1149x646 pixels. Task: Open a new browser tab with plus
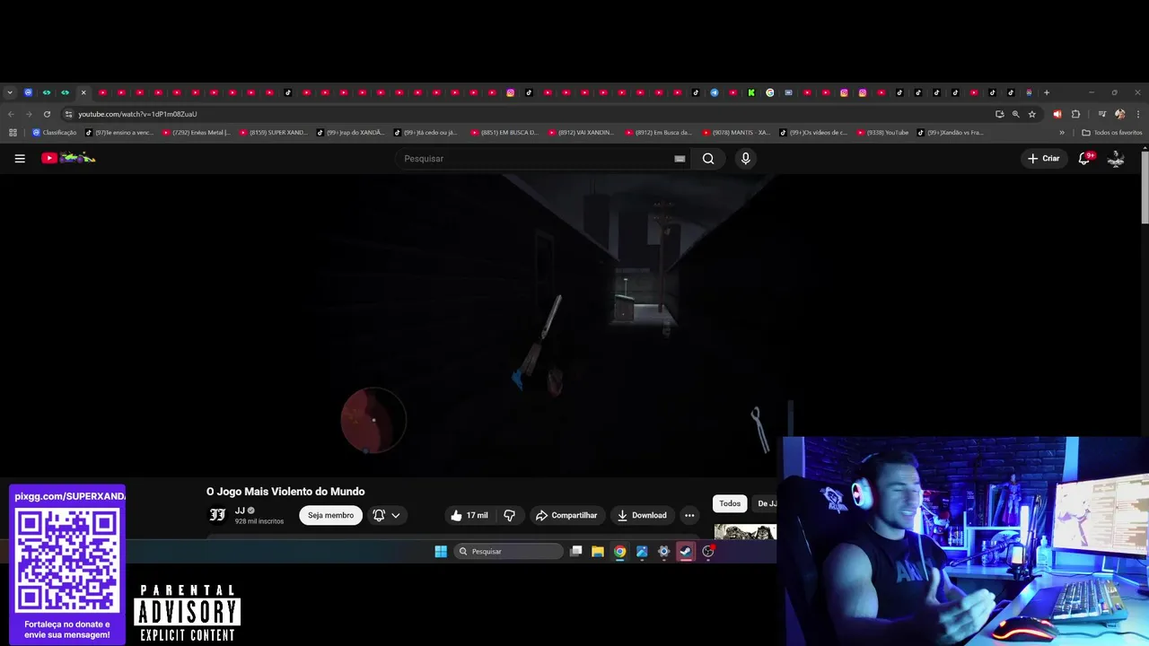pos(1046,92)
